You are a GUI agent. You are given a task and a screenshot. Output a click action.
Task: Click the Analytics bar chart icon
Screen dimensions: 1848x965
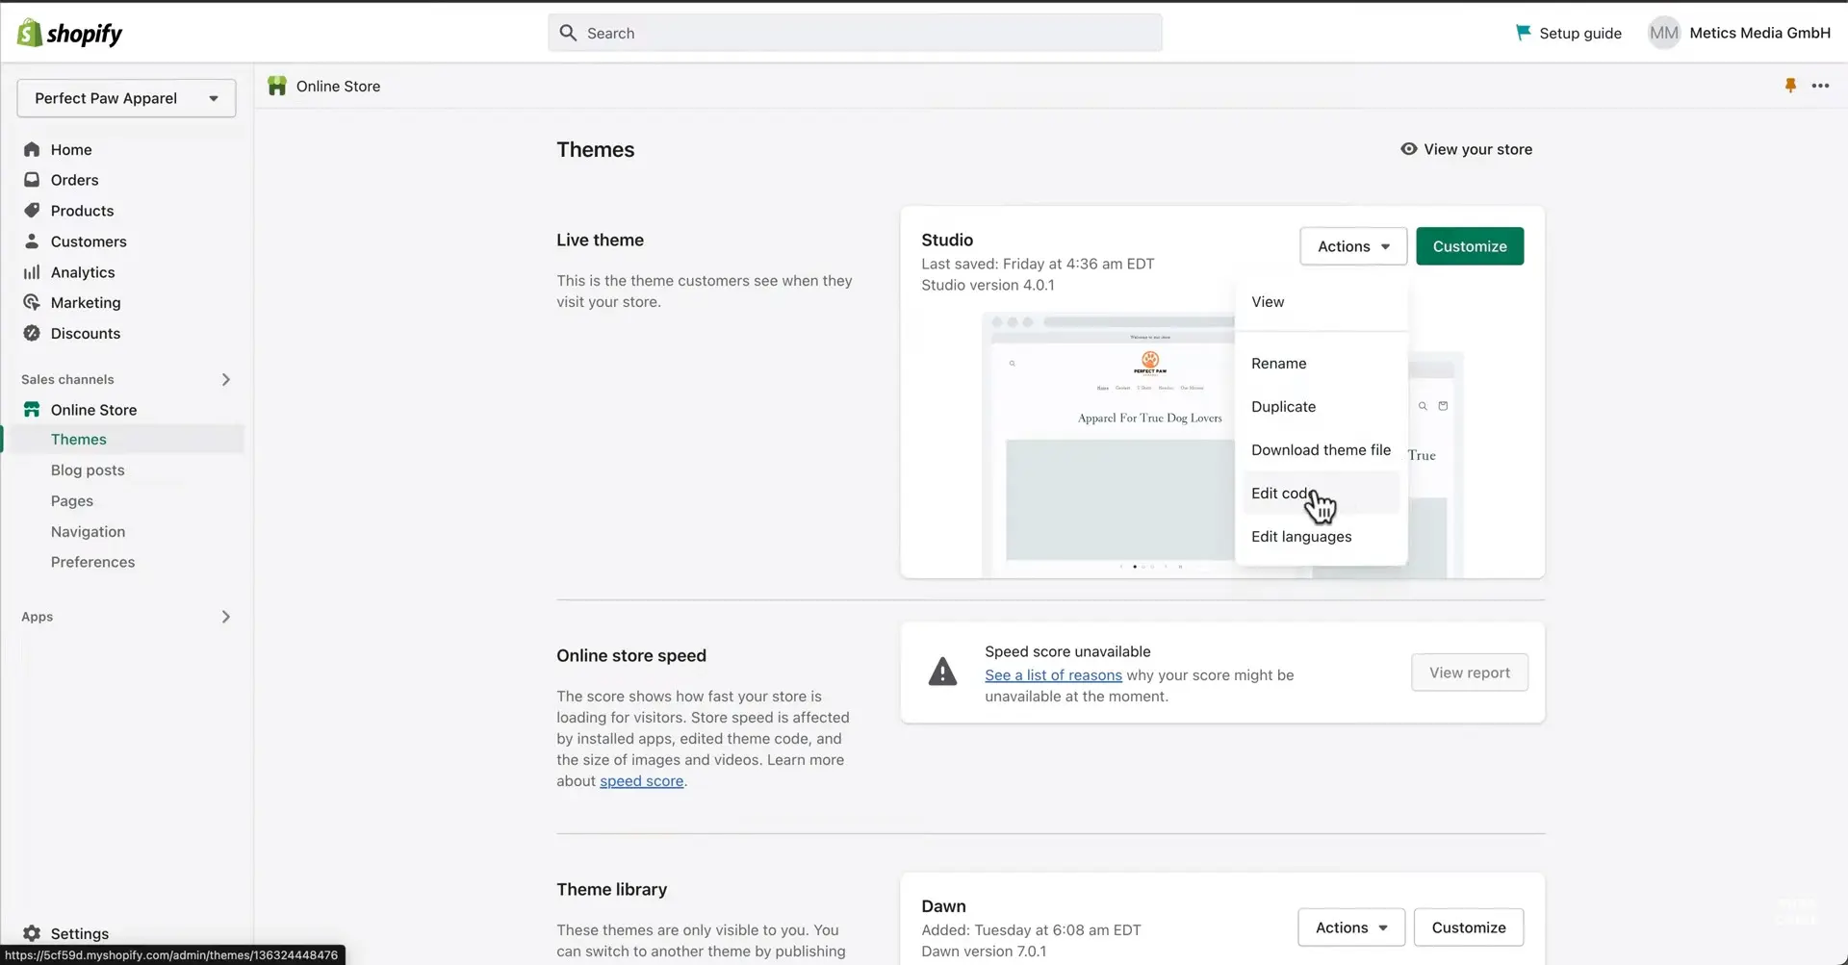pos(32,272)
